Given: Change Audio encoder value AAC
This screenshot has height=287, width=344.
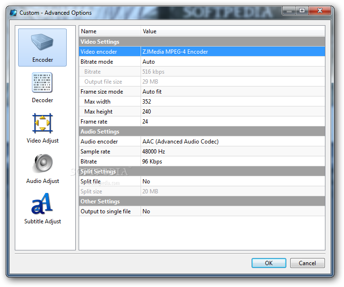Looking at the screenshot, I should 233,142.
